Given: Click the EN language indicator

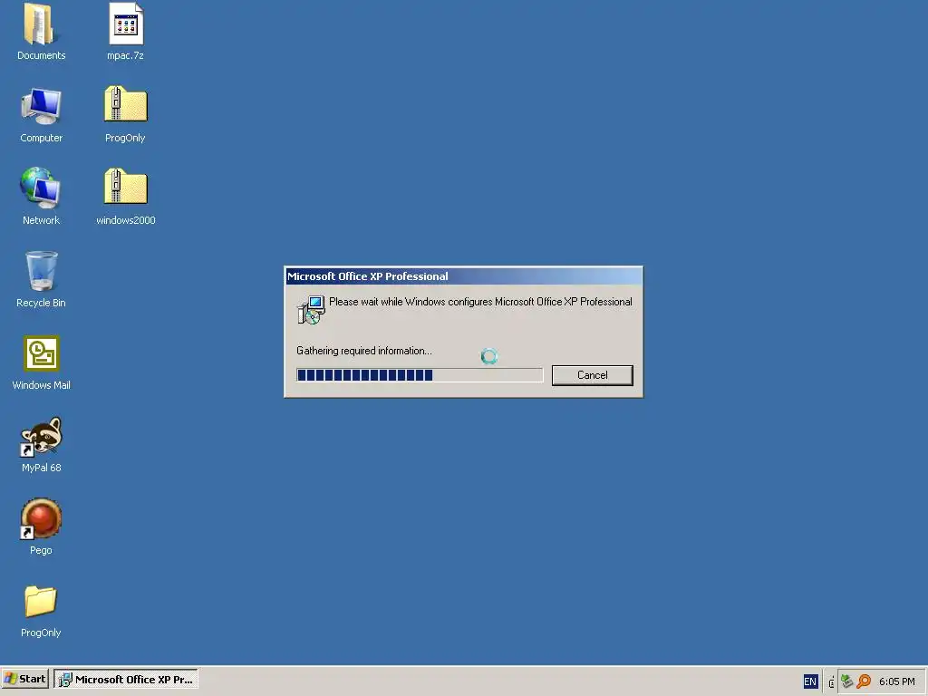Looking at the screenshot, I should pyautogui.click(x=810, y=681).
